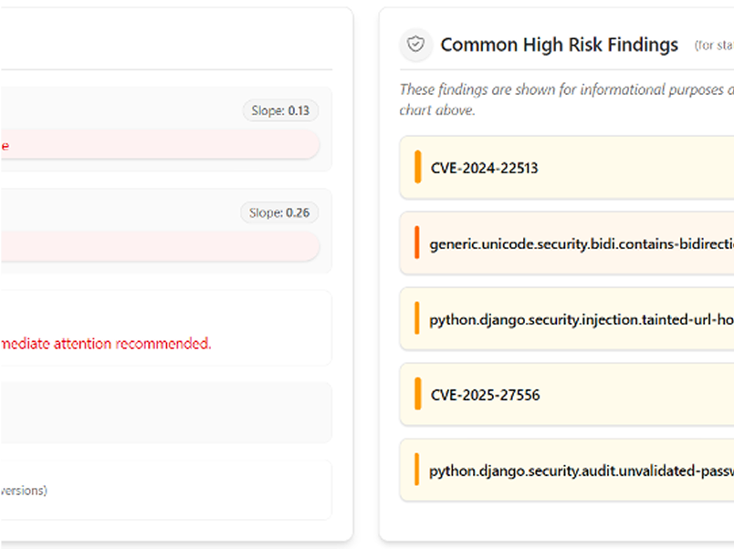Click the orange severity marker for CVE-2025-27556

tap(417, 395)
